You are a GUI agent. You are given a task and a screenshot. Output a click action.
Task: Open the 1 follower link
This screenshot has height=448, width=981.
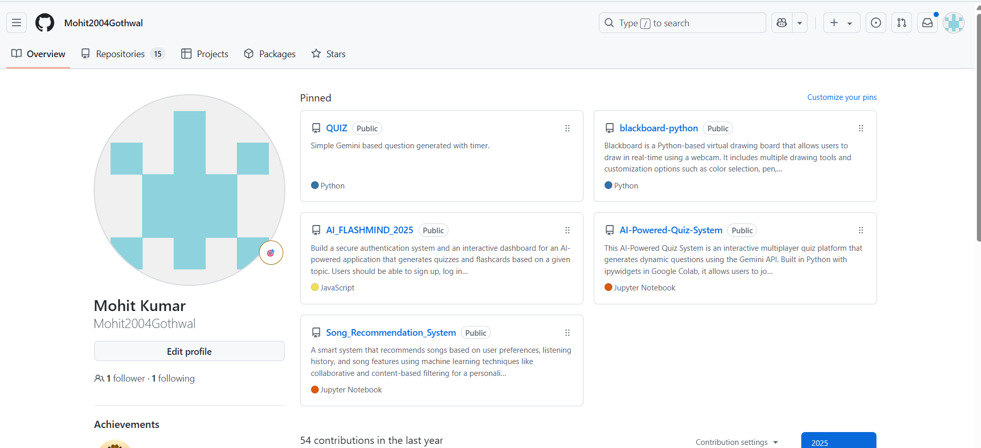click(x=126, y=378)
